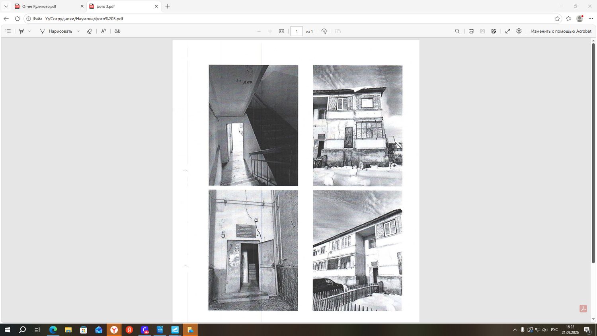Open Microsoft Edge from the taskbar

(x=53, y=330)
